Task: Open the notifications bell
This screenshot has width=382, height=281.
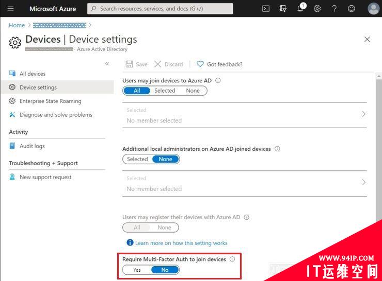Action: coord(300,8)
